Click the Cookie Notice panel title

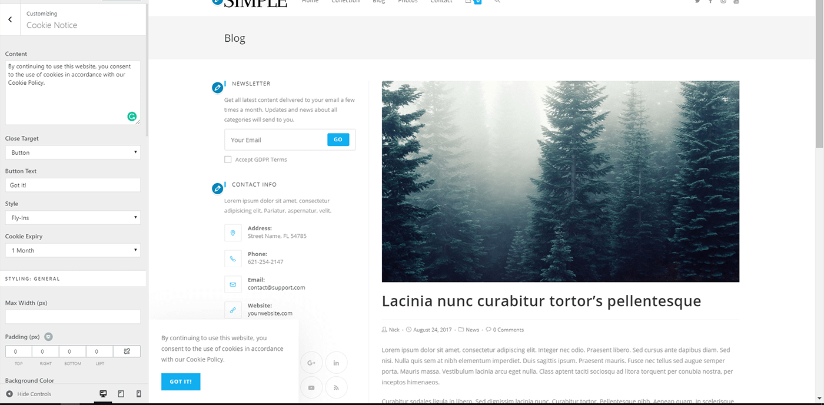coord(52,25)
